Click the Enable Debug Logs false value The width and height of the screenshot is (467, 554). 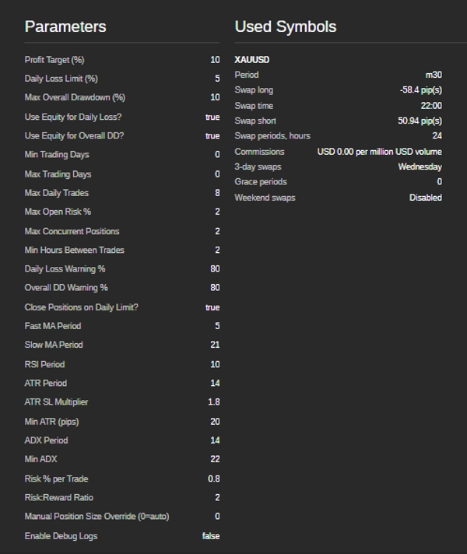tap(211, 536)
